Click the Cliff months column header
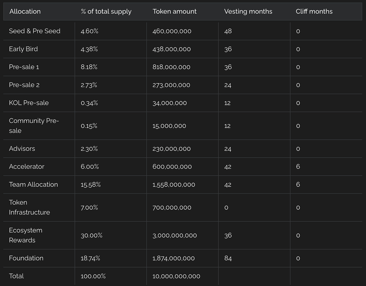This screenshot has width=366, height=286. coord(314,12)
